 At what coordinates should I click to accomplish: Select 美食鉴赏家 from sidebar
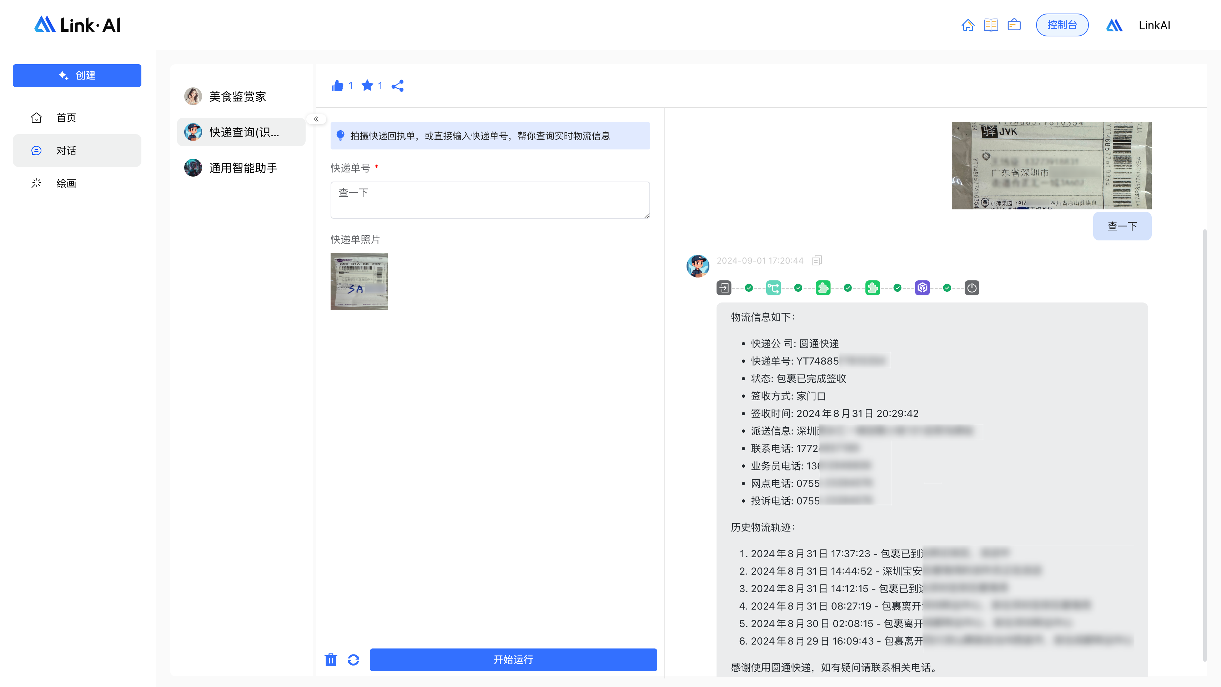(237, 96)
